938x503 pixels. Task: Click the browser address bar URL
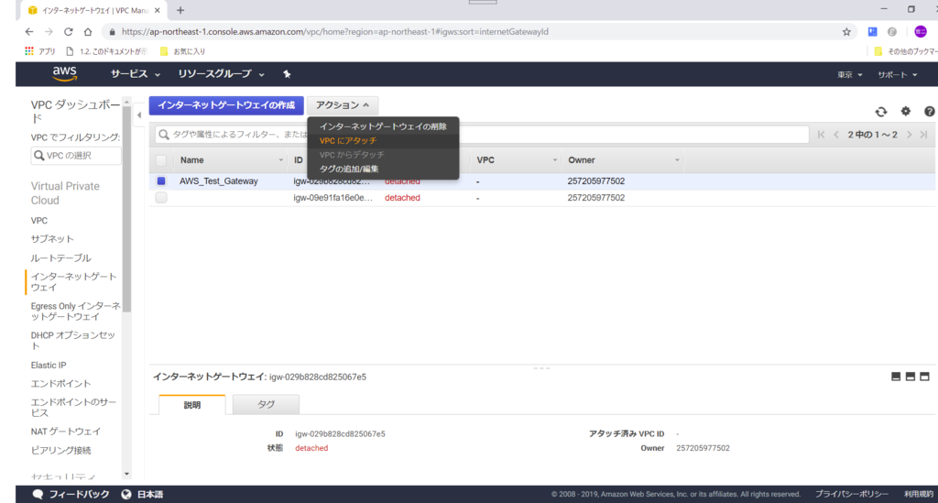[x=335, y=32]
